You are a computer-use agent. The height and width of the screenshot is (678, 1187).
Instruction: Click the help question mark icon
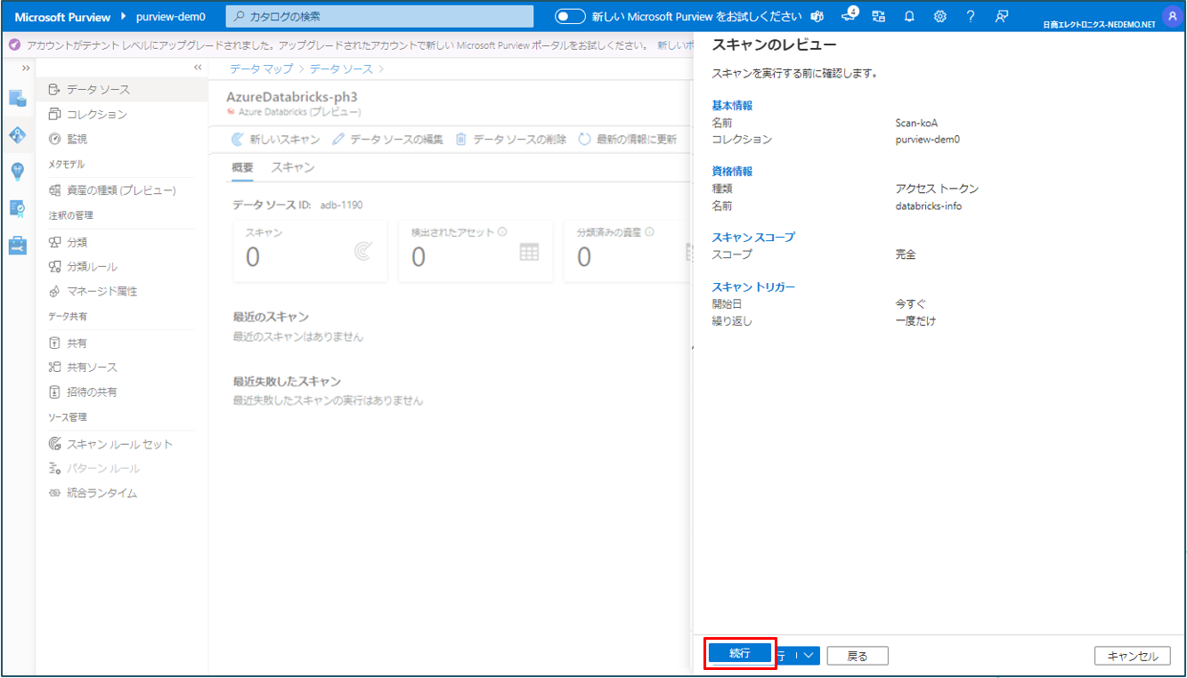pyautogui.click(x=971, y=17)
